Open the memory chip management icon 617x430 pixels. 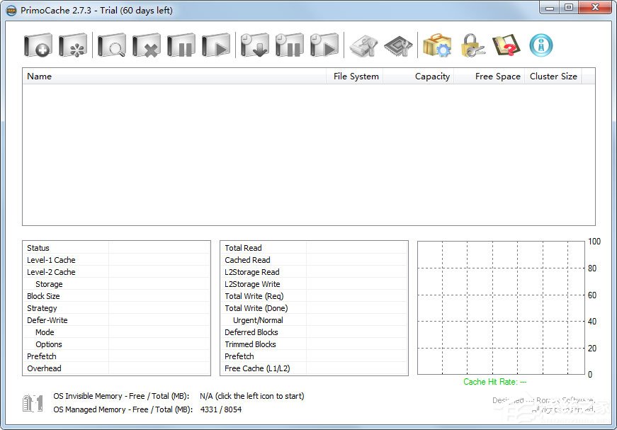tap(397, 46)
